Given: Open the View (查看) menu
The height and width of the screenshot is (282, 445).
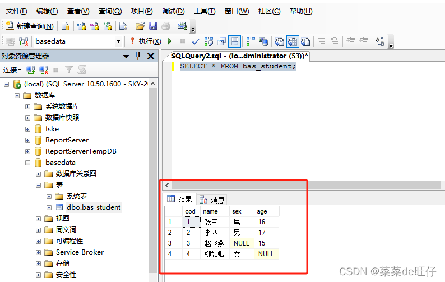Looking at the screenshot, I should [x=78, y=11].
